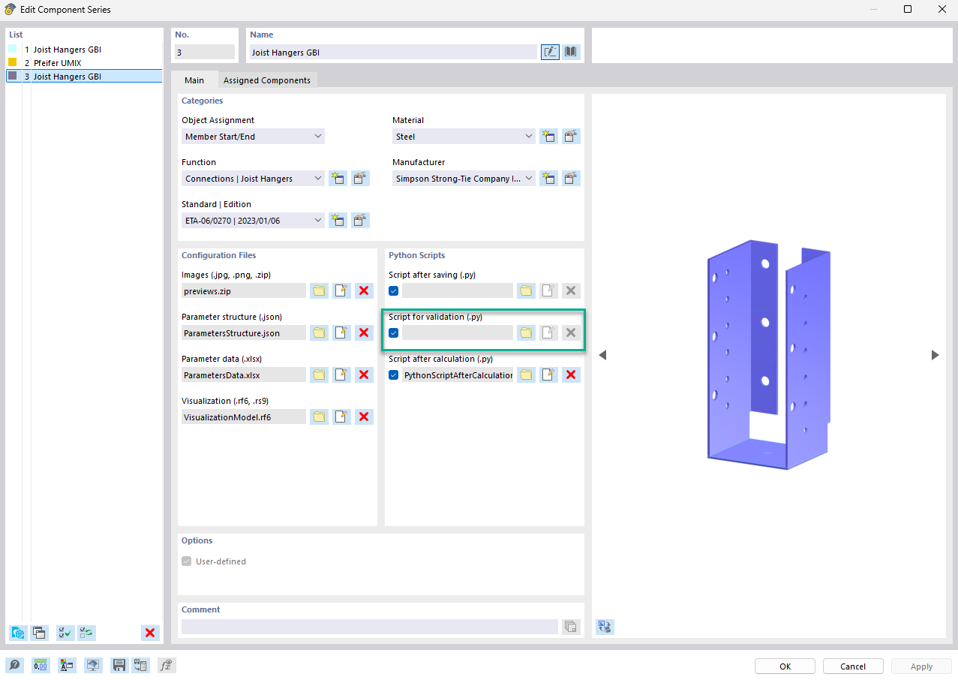Click Script after saving path field
Viewport: 958px width, 680px height.
(x=458, y=290)
